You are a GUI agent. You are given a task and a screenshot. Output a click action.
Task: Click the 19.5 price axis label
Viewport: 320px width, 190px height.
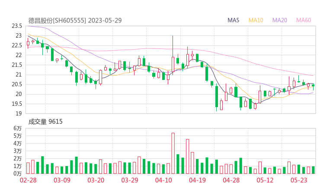(17, 104)
